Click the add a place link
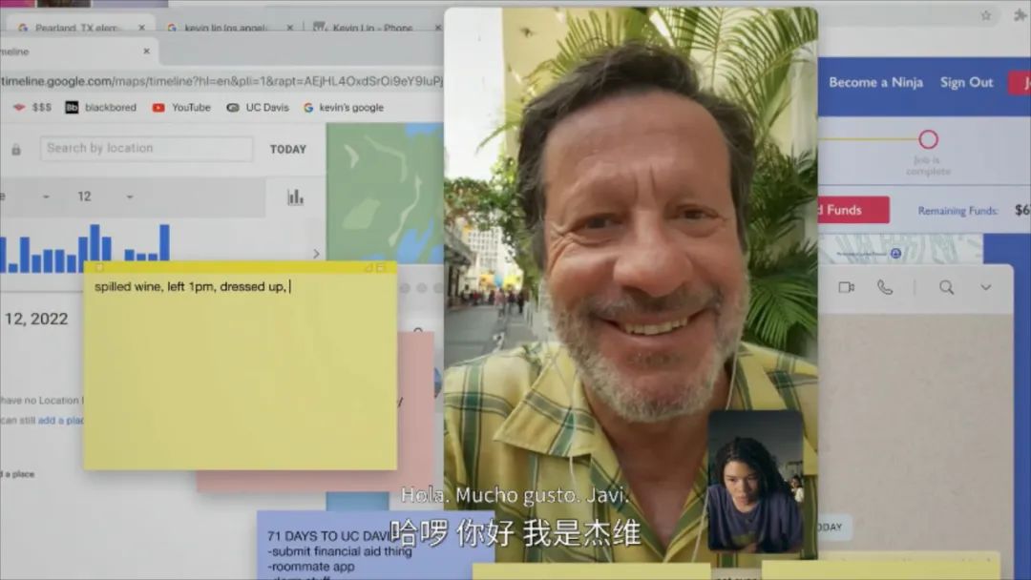 click(60, 421)
